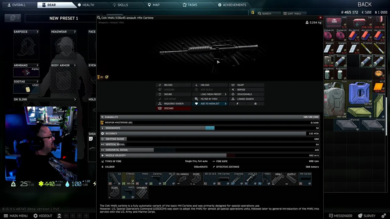The height and width of the screenshot is (219, 390).
Task: Click the red Discard option
Action: tap(174, 108)
